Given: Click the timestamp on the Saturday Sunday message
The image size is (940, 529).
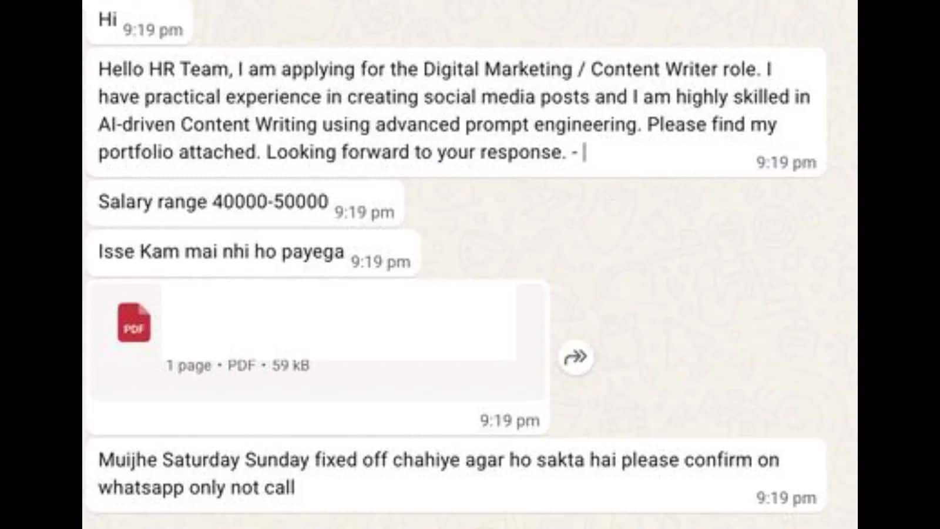Looking at the screenshot, I should click(786, 498).
